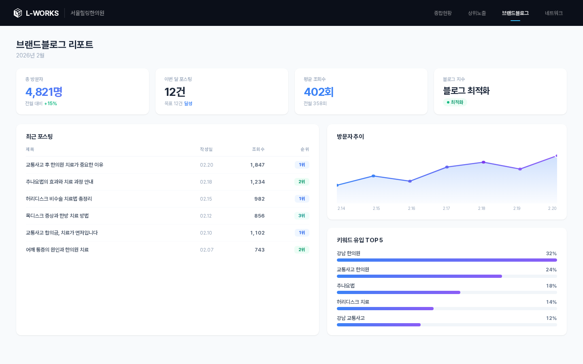This screenshot has width=583, height=364.
Task: Switch to the 종합현황 tab
Action: pyautogui.click(x=443, y=13)
